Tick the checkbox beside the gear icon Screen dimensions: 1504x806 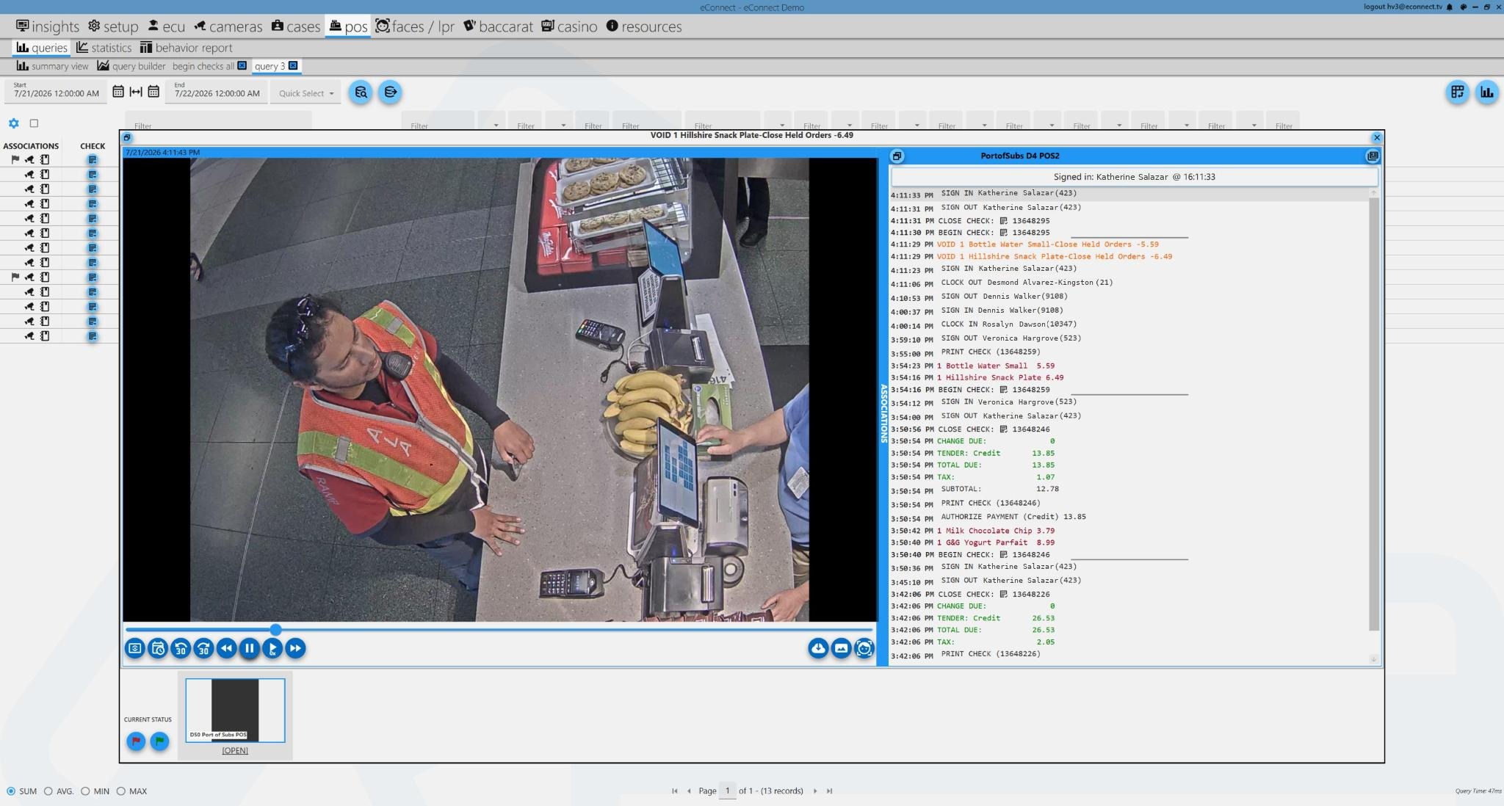(34, 123)
